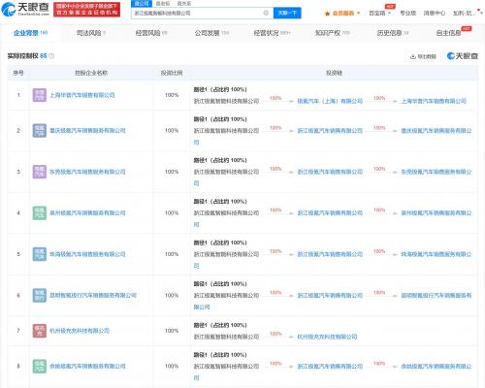Viewport: 485px width, 388px height.
Task: Click the crown icon beside 会员服务
Action: [327, 14]
